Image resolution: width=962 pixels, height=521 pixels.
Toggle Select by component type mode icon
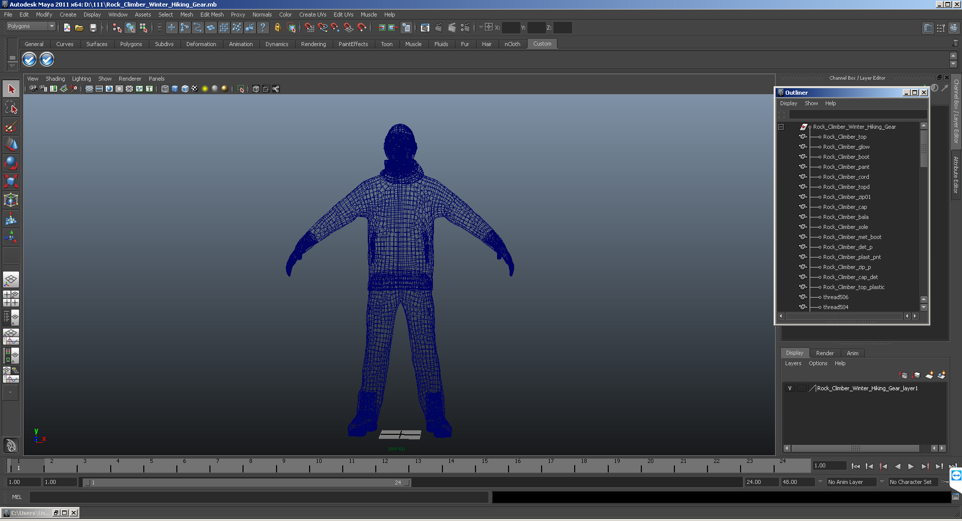(143, 28)
